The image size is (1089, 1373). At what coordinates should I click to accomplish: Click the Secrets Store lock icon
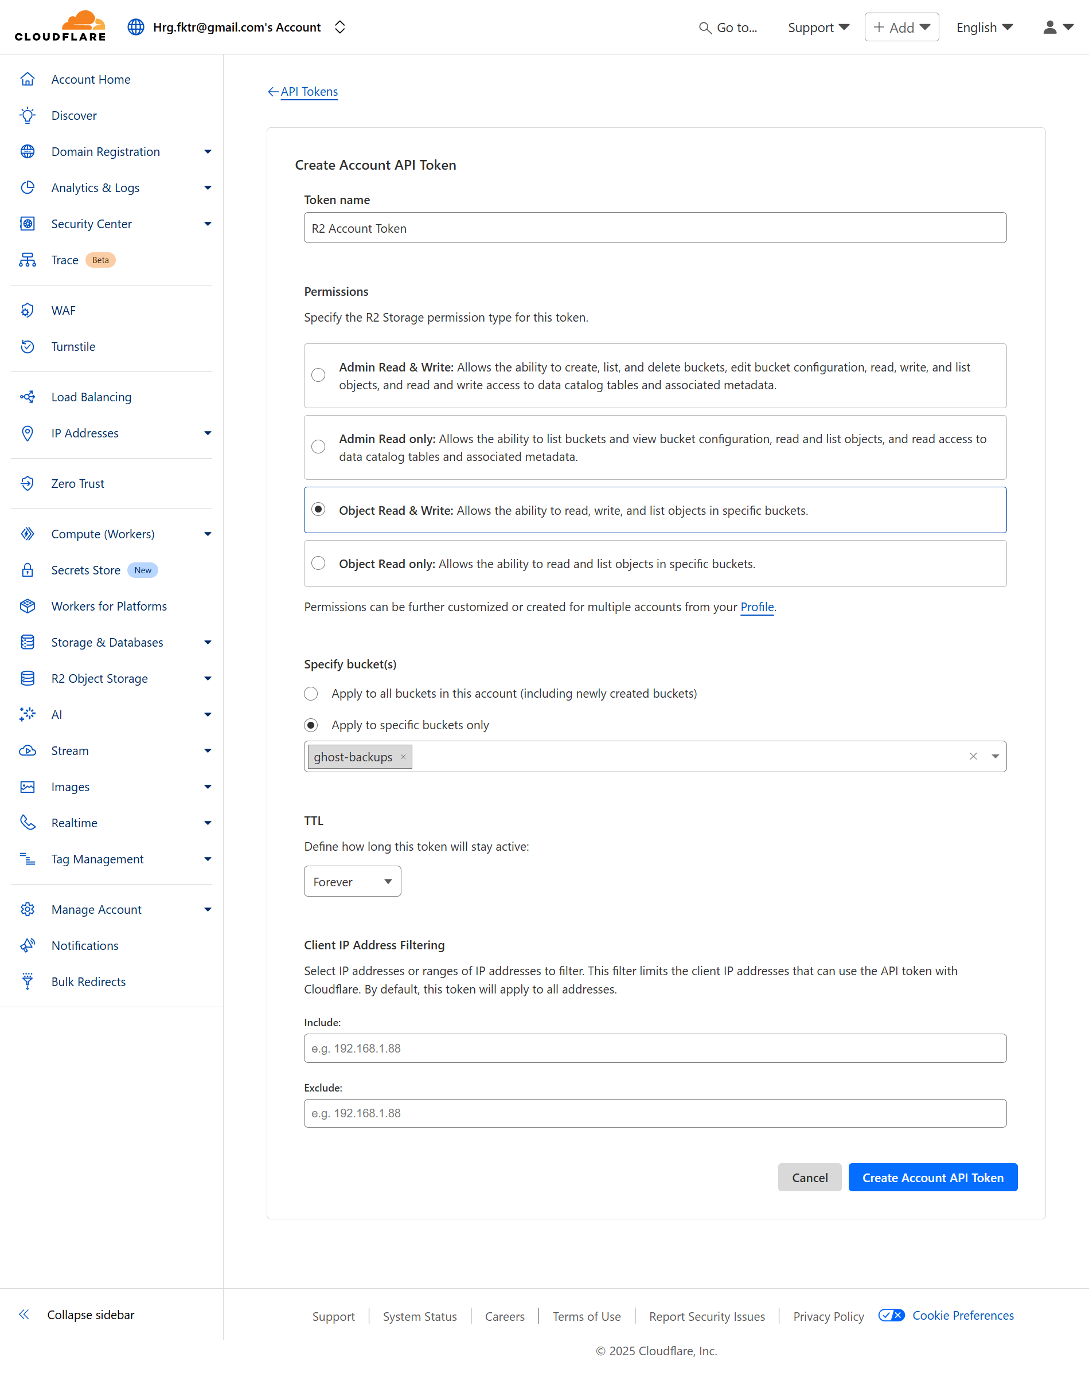(x=28, y=570)
